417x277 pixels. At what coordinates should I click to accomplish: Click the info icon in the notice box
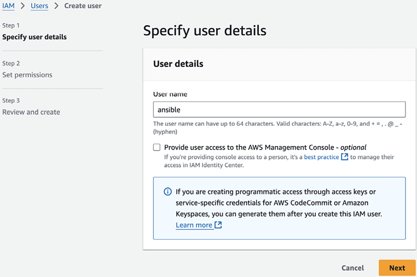pos(168,192)
